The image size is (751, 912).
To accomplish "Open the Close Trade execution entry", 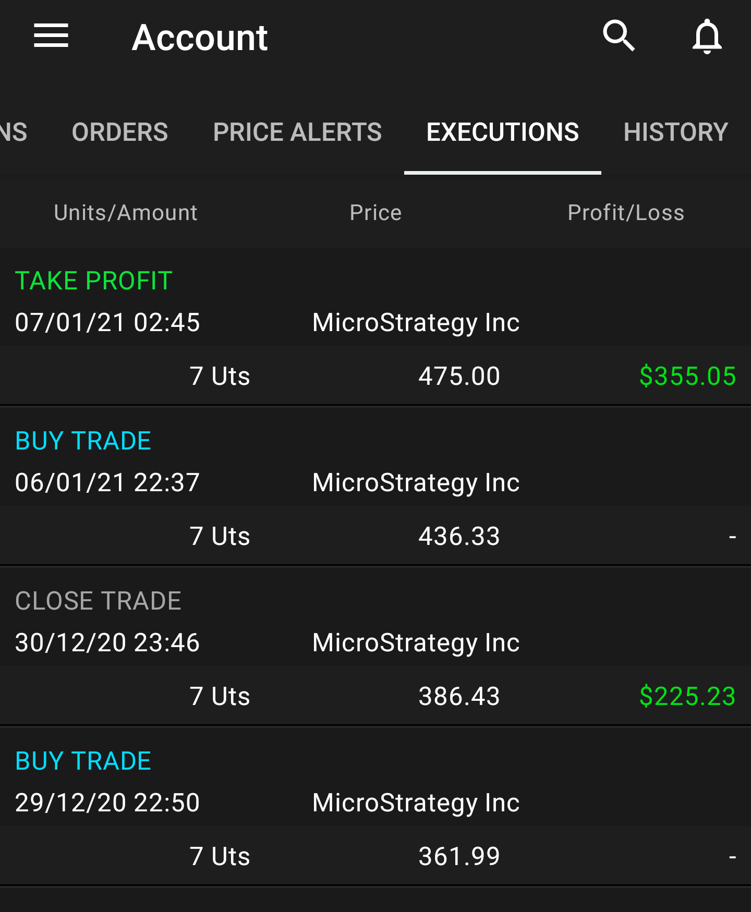I will [375, 647].
